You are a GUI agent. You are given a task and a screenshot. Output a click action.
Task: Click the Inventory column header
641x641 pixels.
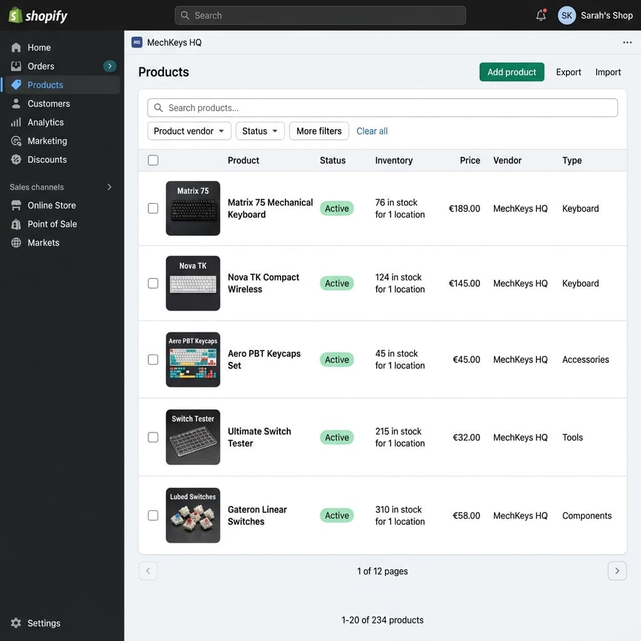click(x=394, y=160)
